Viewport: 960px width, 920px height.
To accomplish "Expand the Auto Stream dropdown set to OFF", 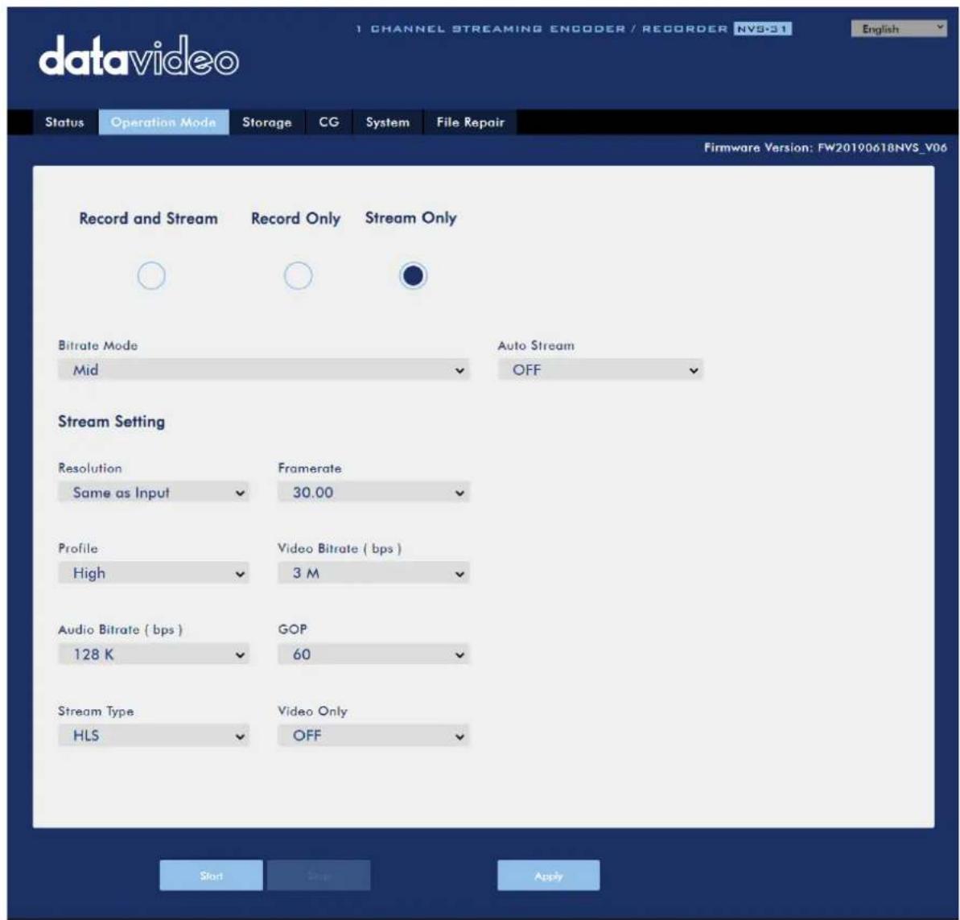I will pyautogui.click(x=600, y=370).
